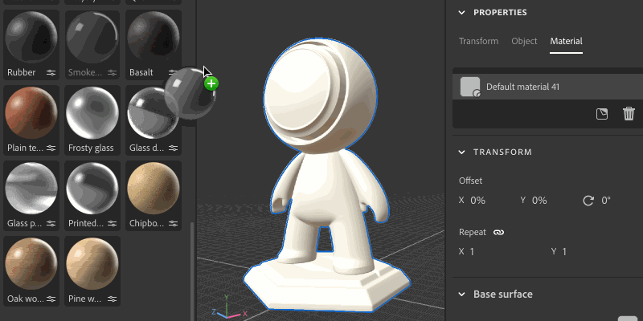Collapse the Base surface section
Screen dimensions: 643x321
point(461,294)
